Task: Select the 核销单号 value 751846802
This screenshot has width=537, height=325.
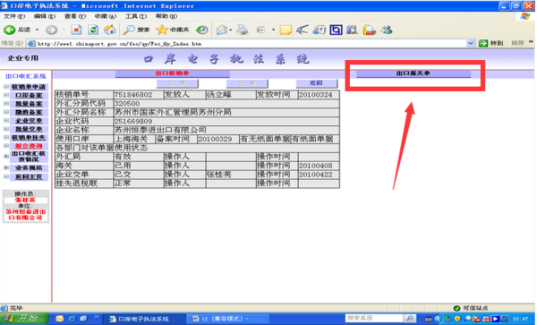Action: [x=133, y=95]
